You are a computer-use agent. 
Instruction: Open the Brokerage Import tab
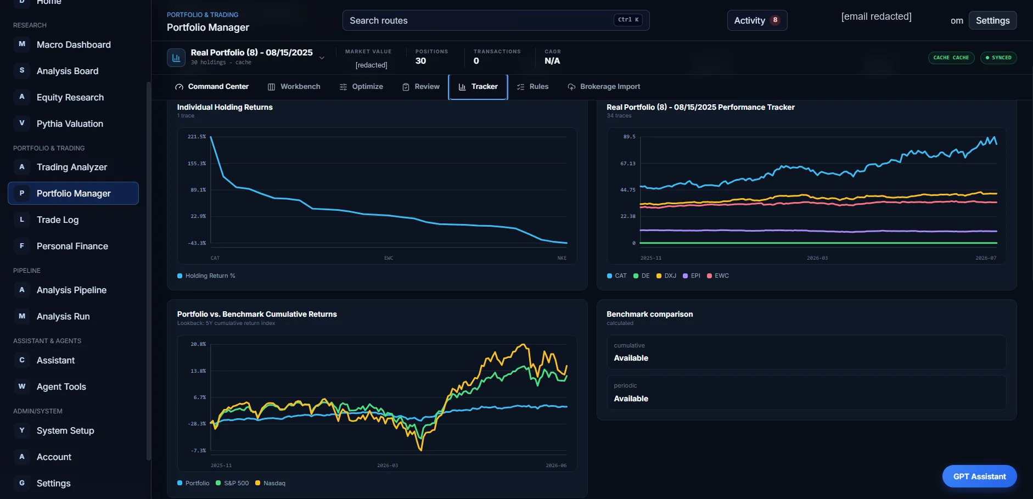pos(604,87)
